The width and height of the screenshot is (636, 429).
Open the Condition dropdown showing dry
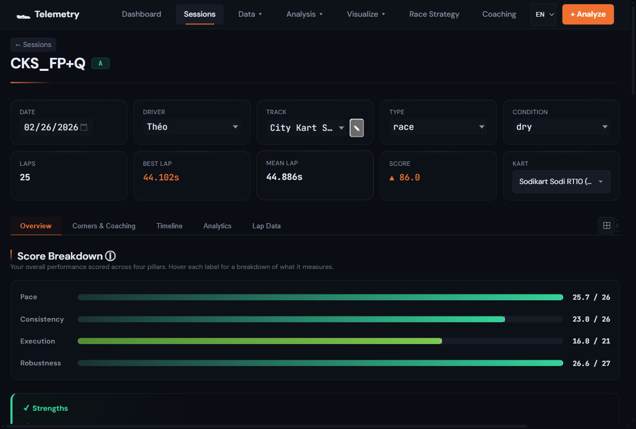pyautogui.click(x=561, y=127)
